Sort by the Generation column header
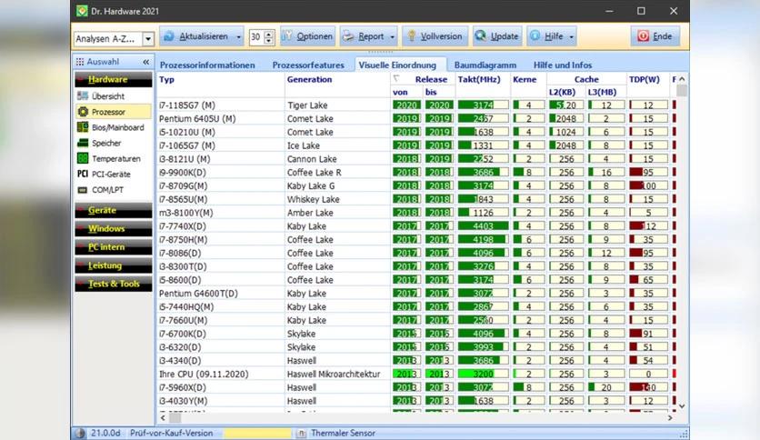Screen dimensions: 760x440 (309, 79)
